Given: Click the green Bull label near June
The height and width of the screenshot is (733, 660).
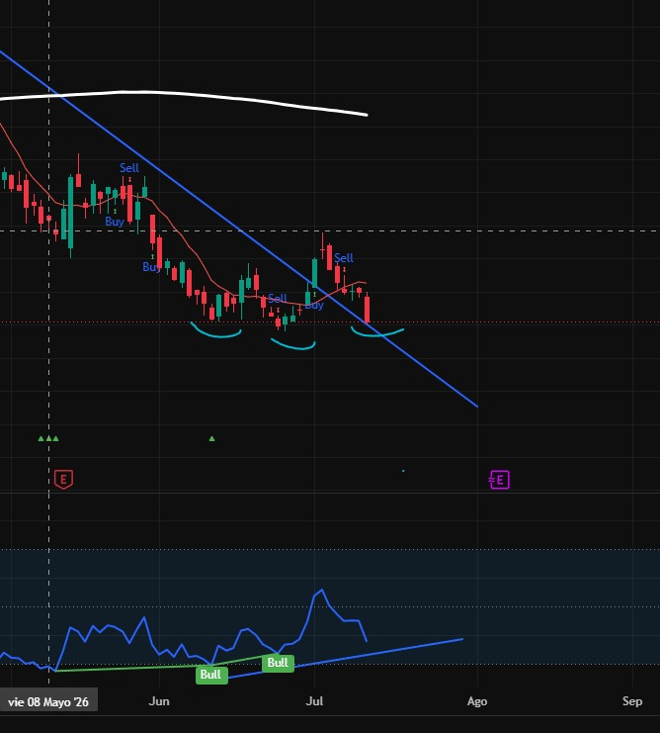Looking at the screenshot, I should [211, 675].
